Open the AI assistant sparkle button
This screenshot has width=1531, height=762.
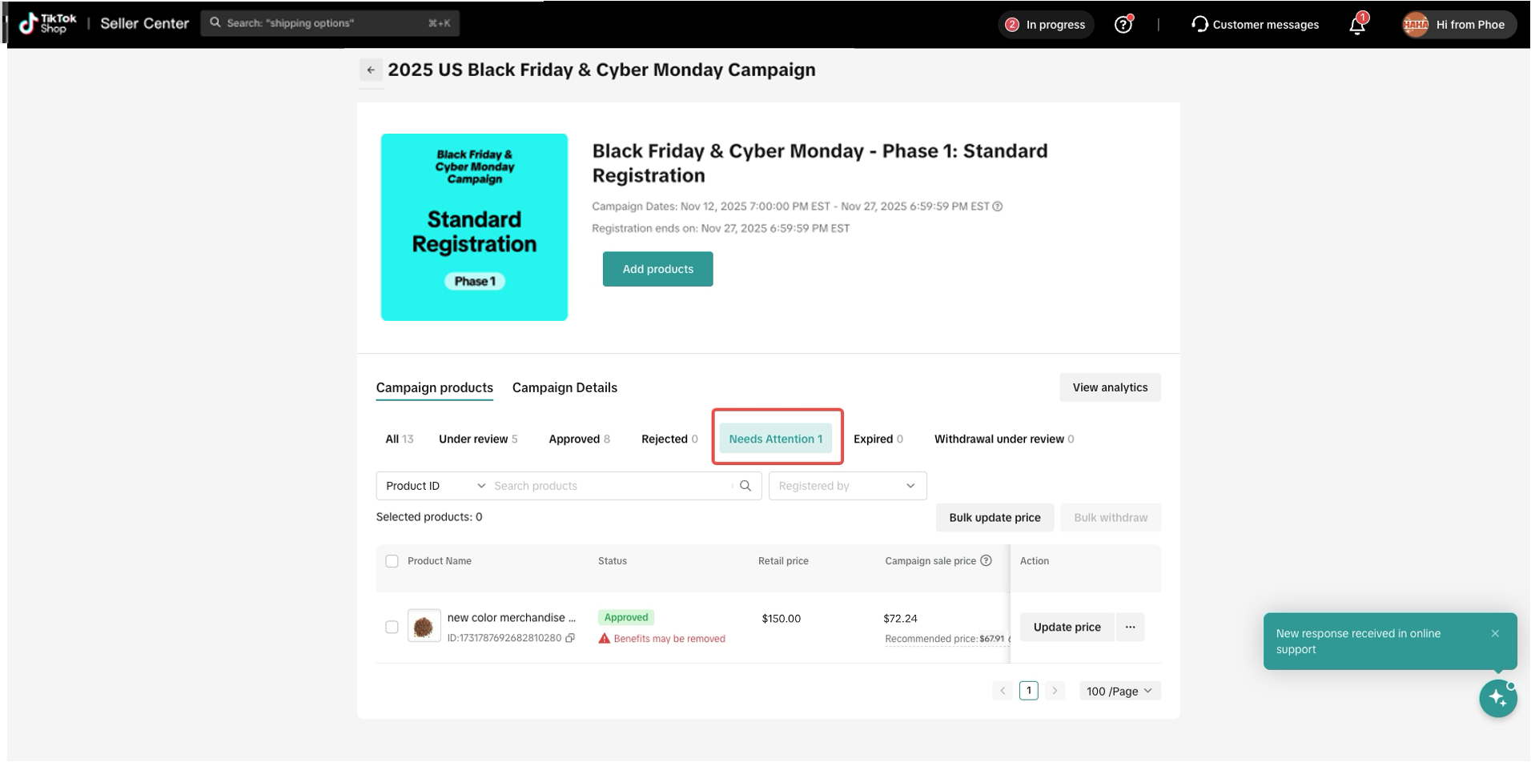(1497, 698)
